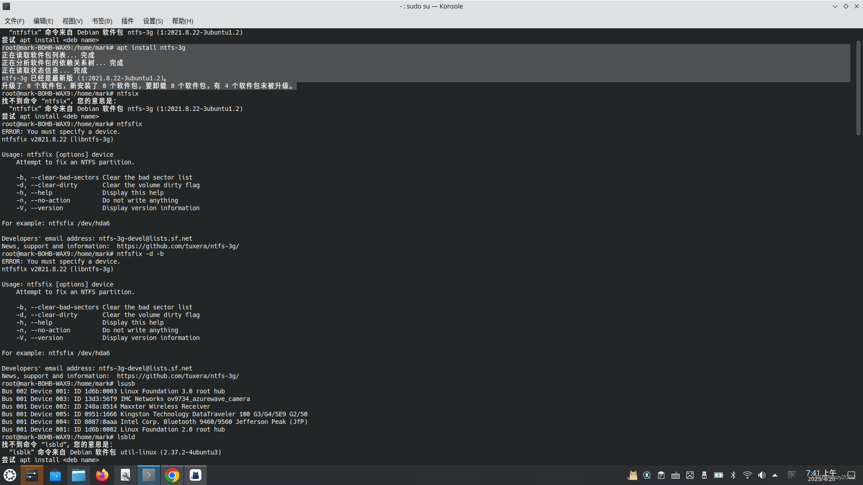Switch to the Google Chrome window
The width and height of the screenshot is (863, 485).
point(172,475)
